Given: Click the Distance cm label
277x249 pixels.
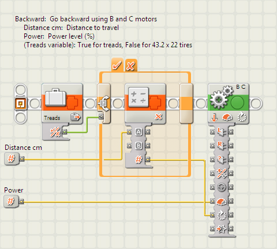Looking at the screenshot, I should (x=23, y=148).
